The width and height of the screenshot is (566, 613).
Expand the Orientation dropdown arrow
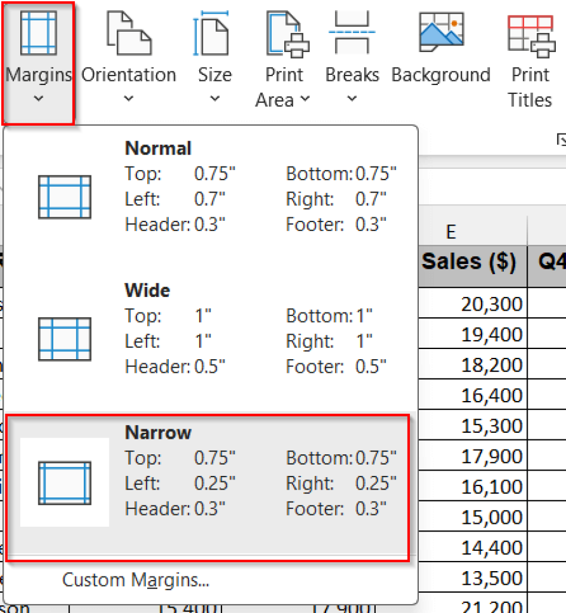pyautogui.click(x=127, y=99)
